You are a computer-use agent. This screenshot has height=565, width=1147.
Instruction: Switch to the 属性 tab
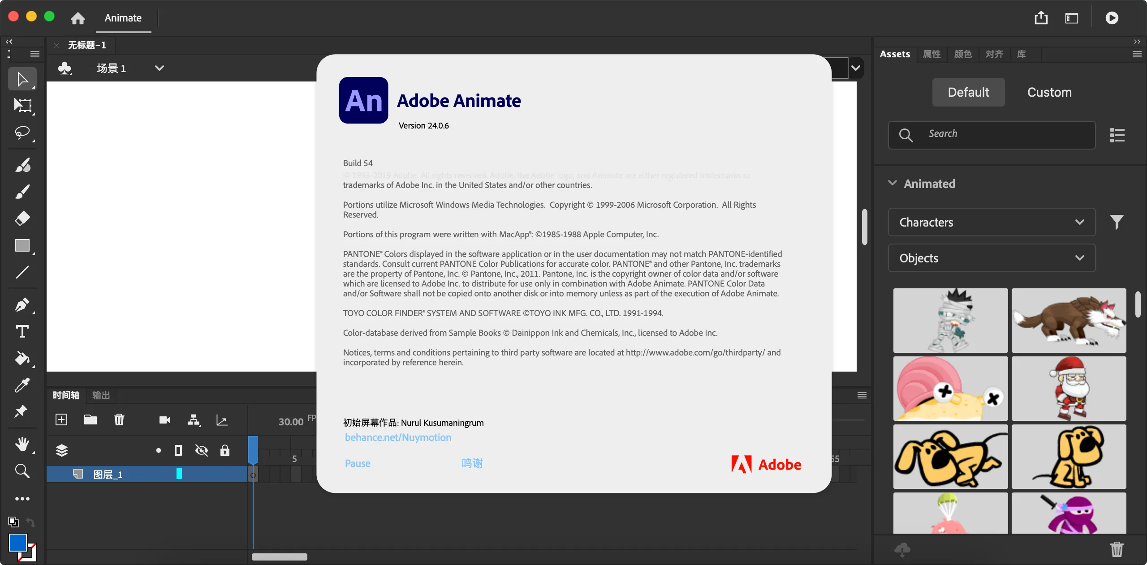(932, 54)
